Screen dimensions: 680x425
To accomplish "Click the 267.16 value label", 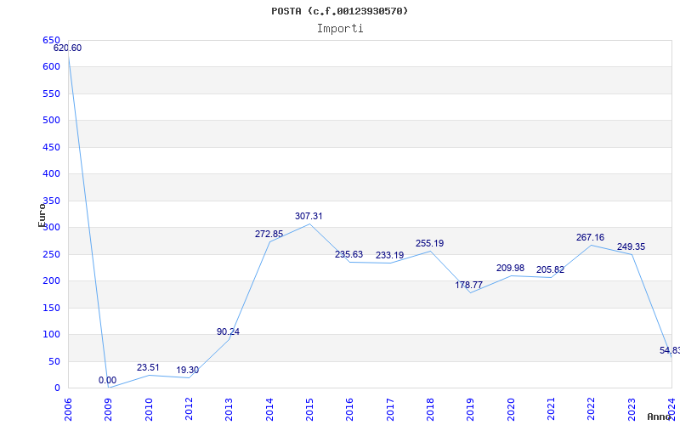I will tap(590, 238).
